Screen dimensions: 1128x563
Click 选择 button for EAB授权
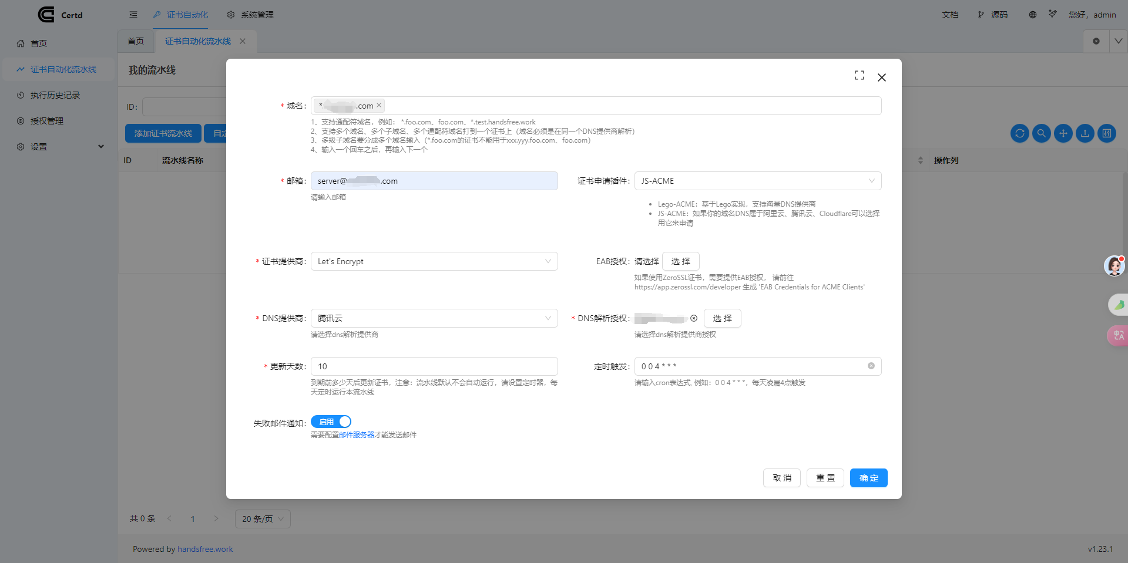[x=681, y=261]
